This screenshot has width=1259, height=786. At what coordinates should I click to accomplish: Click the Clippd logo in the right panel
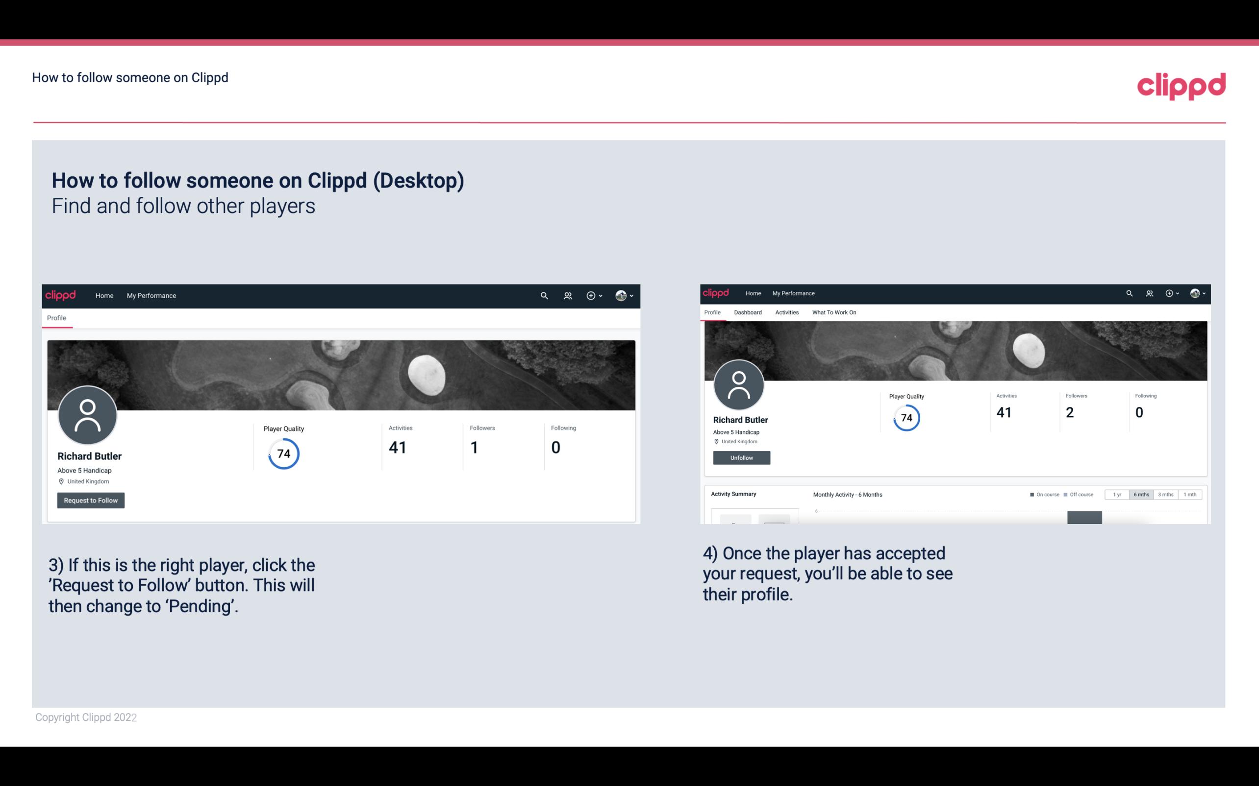(x=717, y=292)
